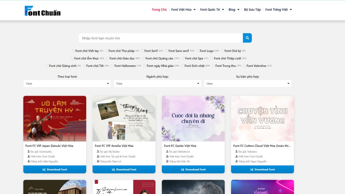Click icon beside Đăng bởi: Nam Lê
The width and height of the screenshot is (345, 194).
tap(98, 161)
